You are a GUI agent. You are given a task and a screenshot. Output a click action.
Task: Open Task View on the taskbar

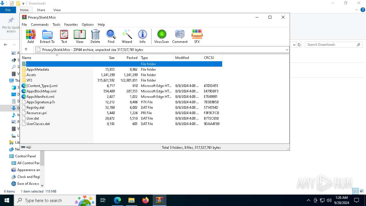click(103, 200)
